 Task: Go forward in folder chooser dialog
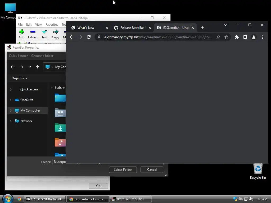(x=22, y=67)
